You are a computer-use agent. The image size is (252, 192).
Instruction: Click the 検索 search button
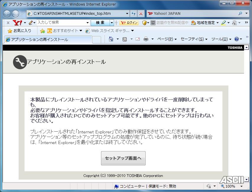pyautogui.click(x=100, y=23)
